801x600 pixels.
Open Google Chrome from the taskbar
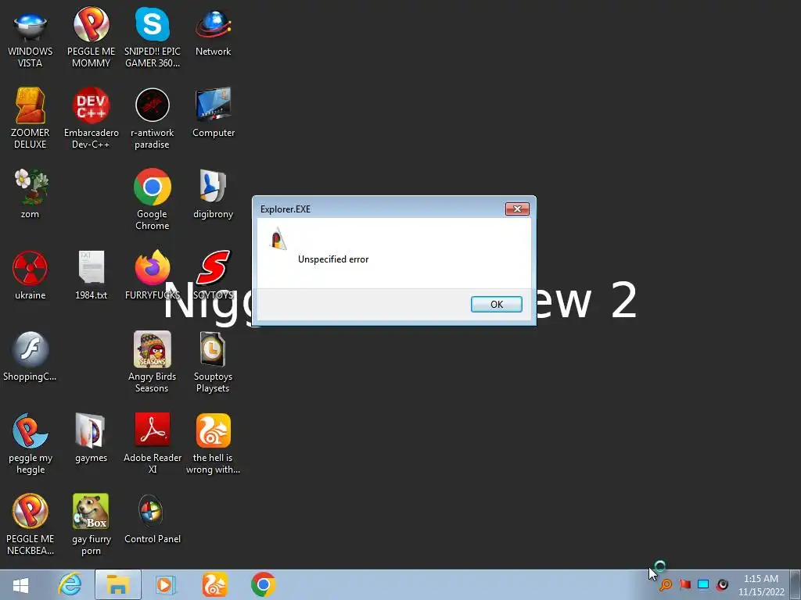click(x=264, y=584)
